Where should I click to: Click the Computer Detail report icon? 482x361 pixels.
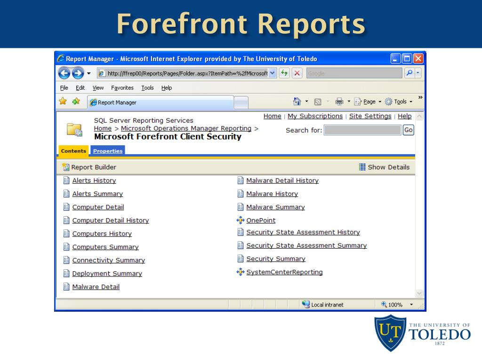coord(66,207)
